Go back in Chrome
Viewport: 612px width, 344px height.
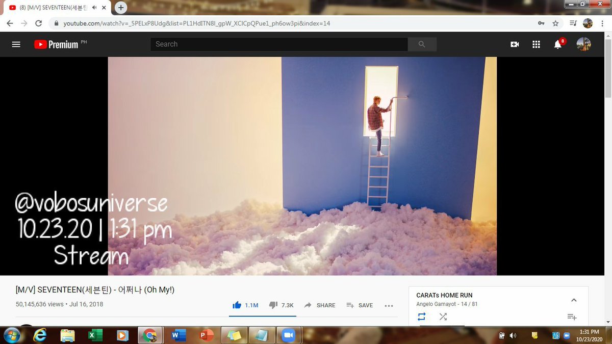click(x=10, y=23)
